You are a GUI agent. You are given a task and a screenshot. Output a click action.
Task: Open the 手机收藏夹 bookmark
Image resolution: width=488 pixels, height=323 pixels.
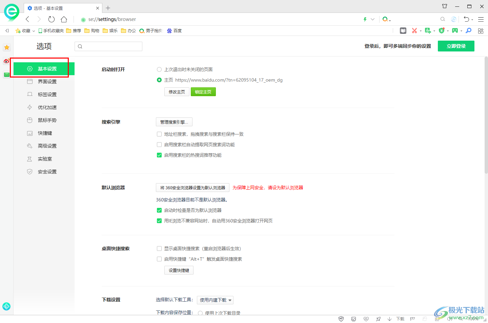tap(51, 31)
